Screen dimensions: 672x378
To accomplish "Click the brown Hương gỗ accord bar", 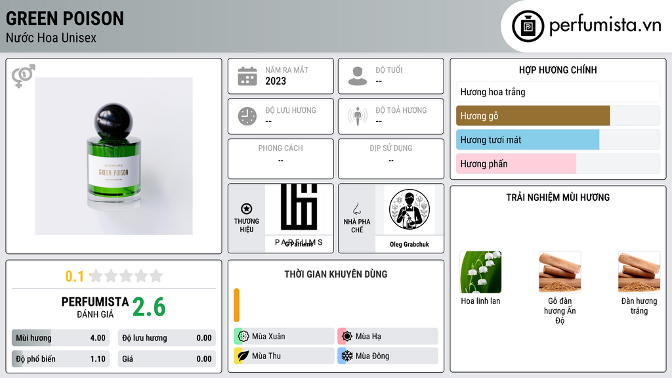I will (533, 115).
